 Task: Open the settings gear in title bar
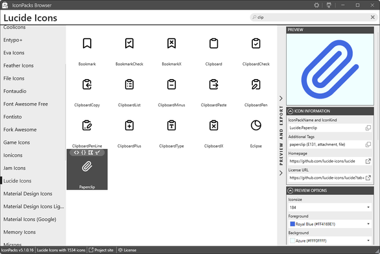(x=316, y=5)
